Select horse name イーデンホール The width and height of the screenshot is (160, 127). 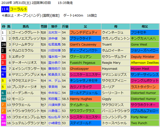[x=23, y=93]
